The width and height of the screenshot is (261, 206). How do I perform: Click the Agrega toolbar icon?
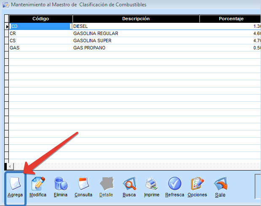(x=15, y=184)
